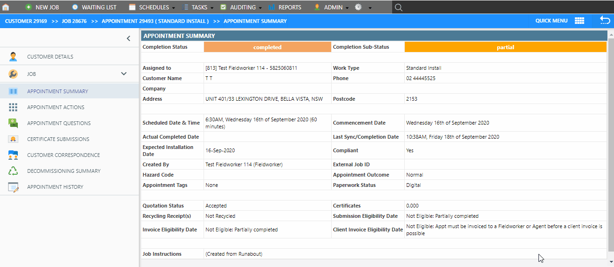
Task: Open Decommissioning Summary recycle icon
Action: point(13,171)
